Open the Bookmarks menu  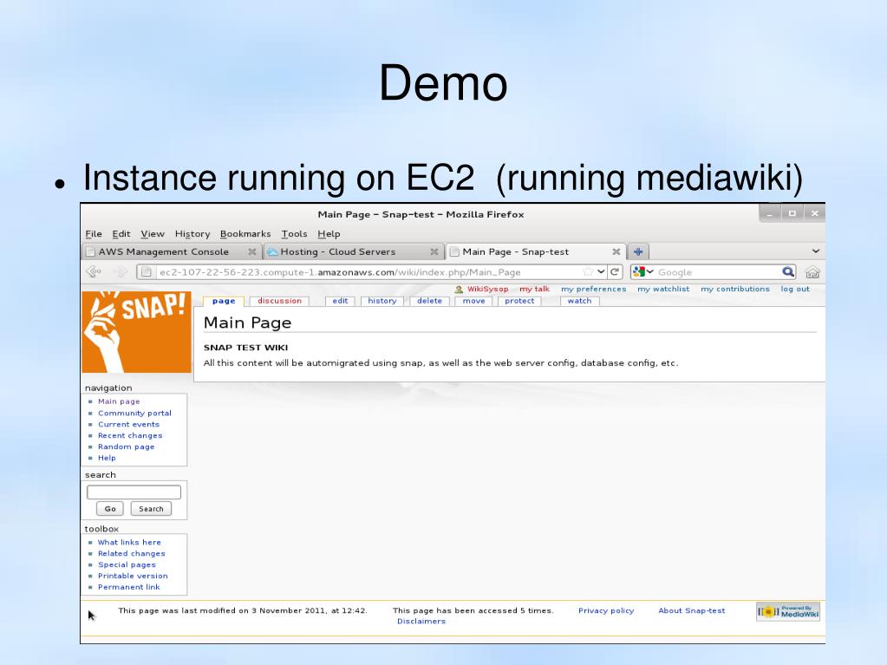click(245, 233)
